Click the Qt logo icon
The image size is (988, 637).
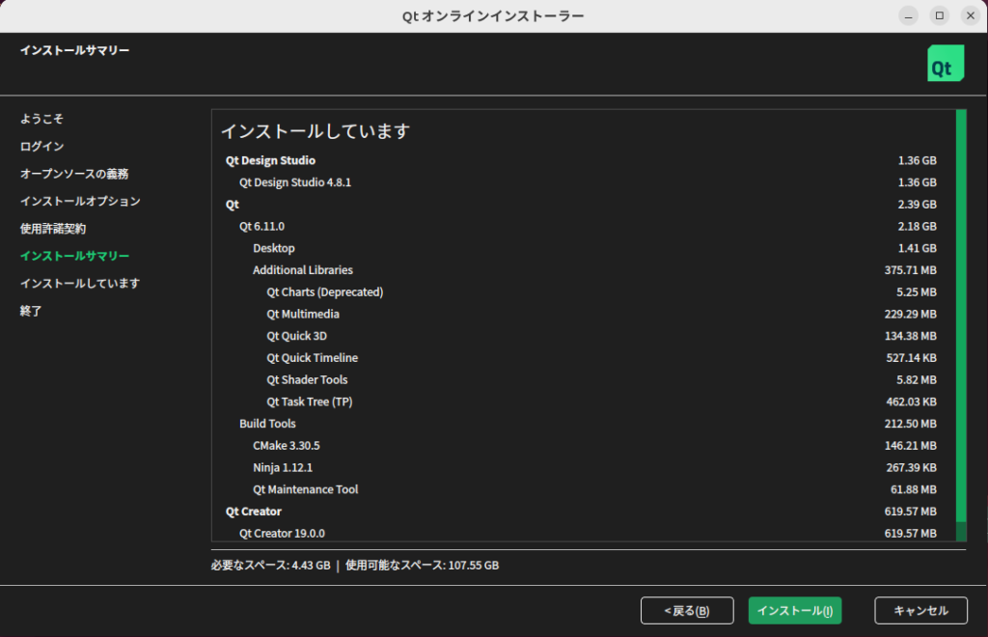tap(945, 63)
